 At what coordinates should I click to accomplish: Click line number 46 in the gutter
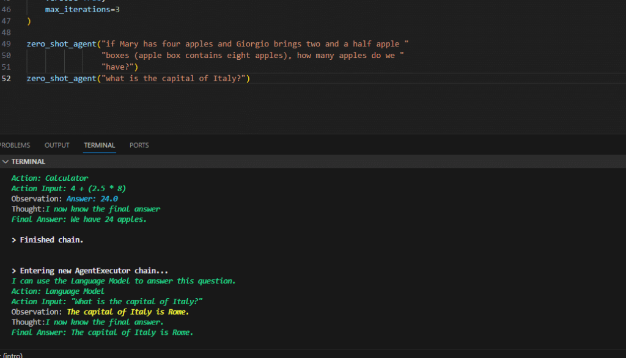coord(6,10)
